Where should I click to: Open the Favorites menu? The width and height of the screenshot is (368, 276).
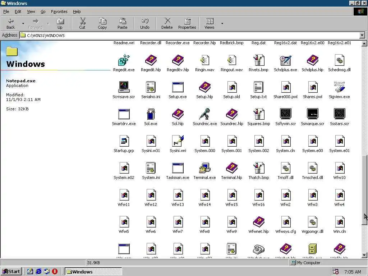click(x=59, y=11)
